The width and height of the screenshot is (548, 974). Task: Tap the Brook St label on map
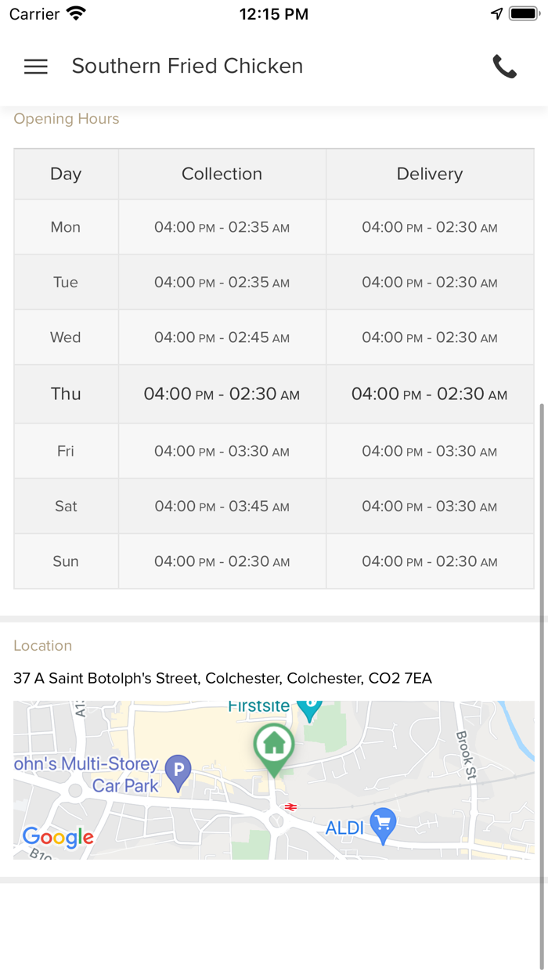coord(466,756)
